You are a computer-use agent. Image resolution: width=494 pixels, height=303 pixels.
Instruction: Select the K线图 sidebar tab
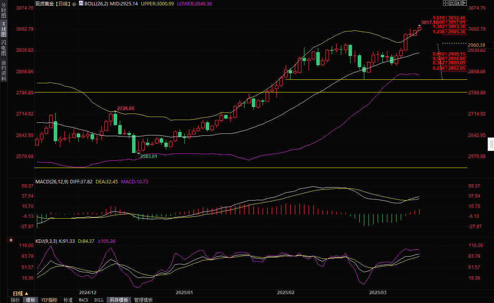[4, 29]
